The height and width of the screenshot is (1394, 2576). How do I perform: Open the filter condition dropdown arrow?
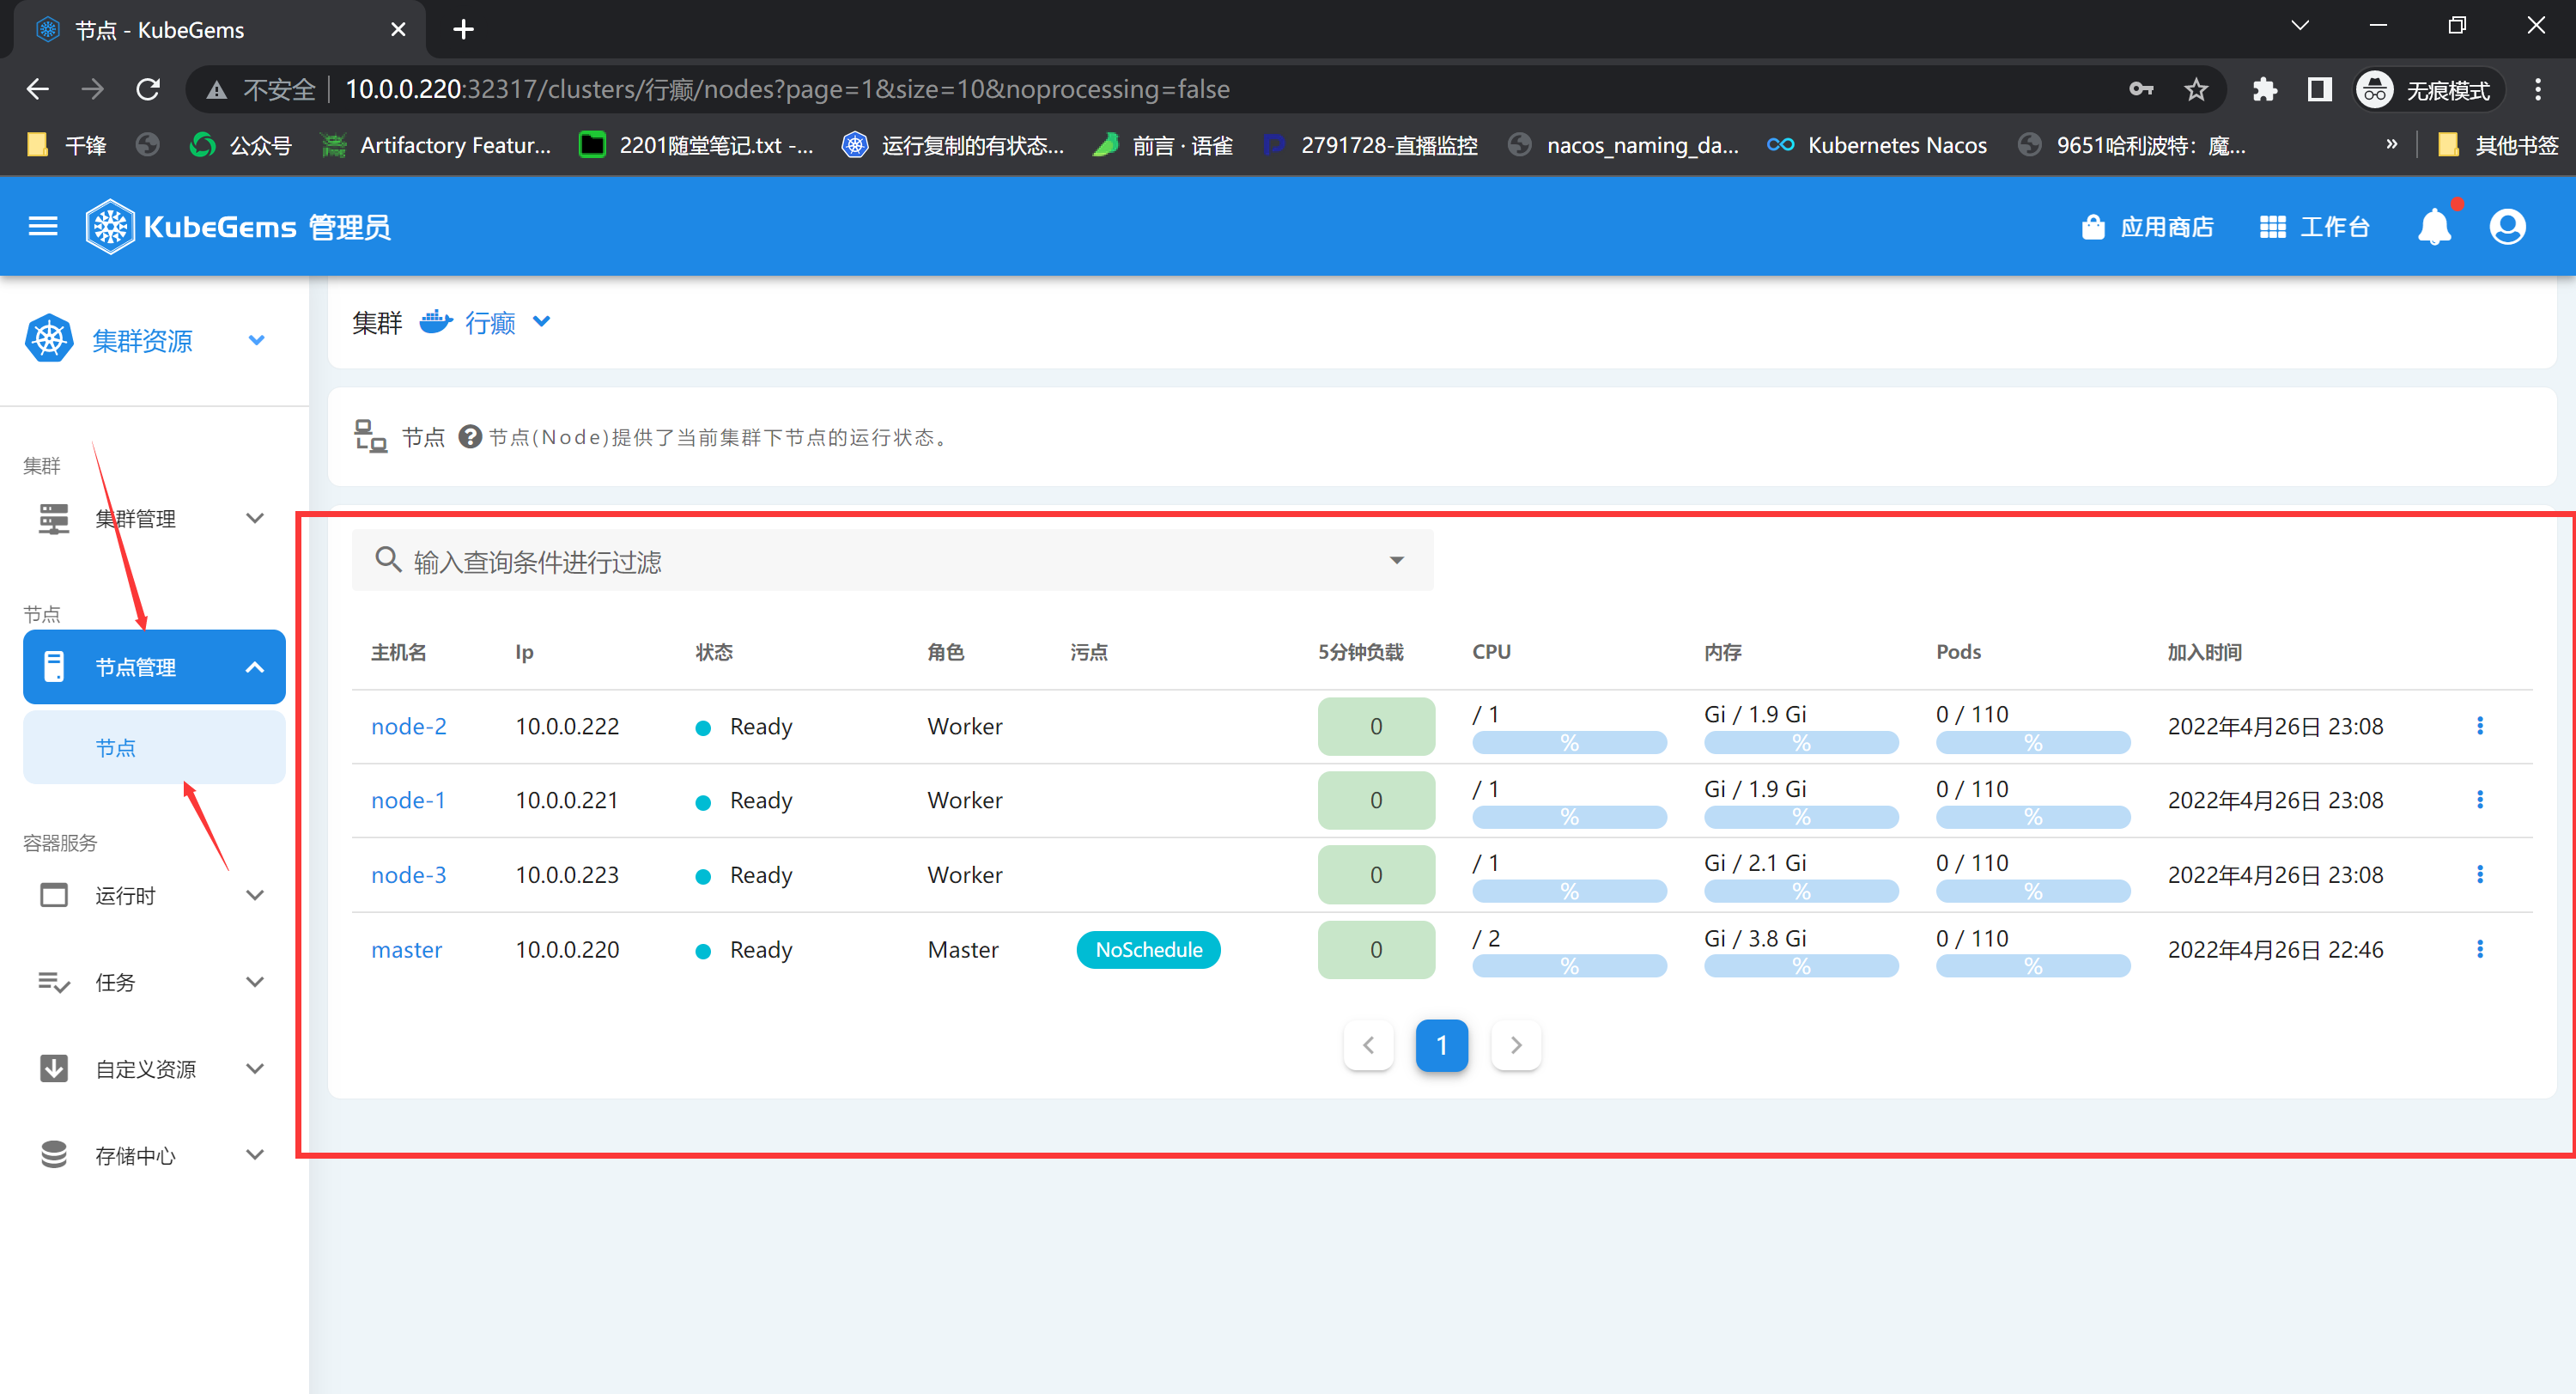click(x=1397, y=561)
